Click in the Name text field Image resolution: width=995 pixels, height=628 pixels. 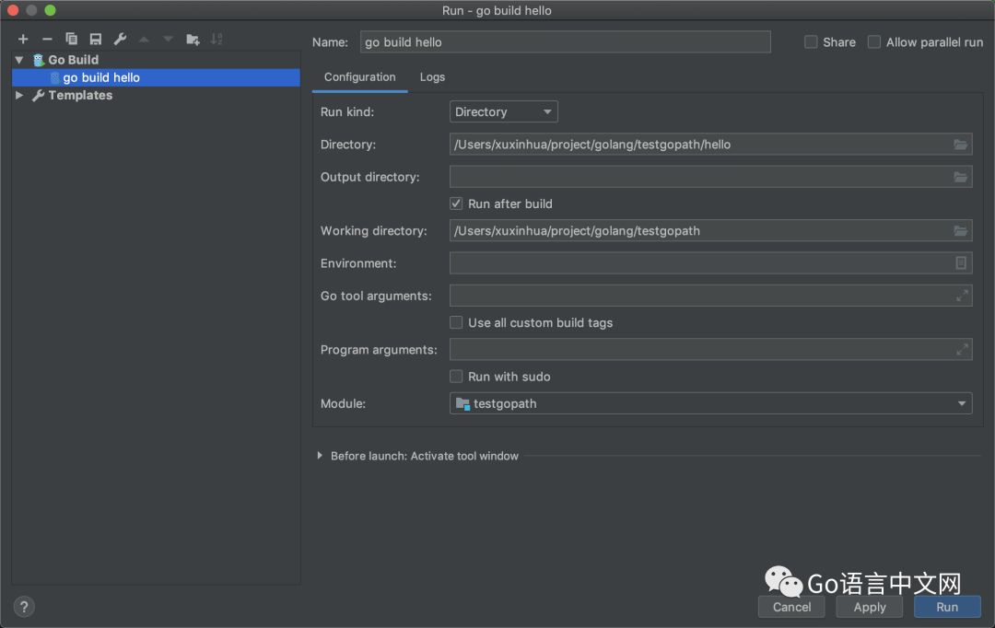564,42
